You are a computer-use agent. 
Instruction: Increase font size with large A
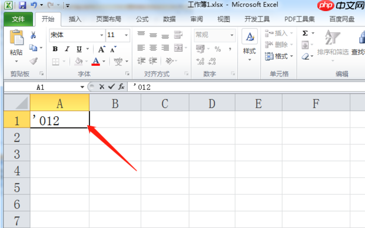(101, 49)
